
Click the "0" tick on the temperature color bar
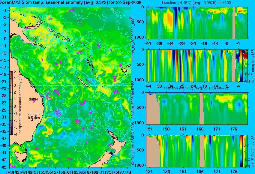coord(15,106)
